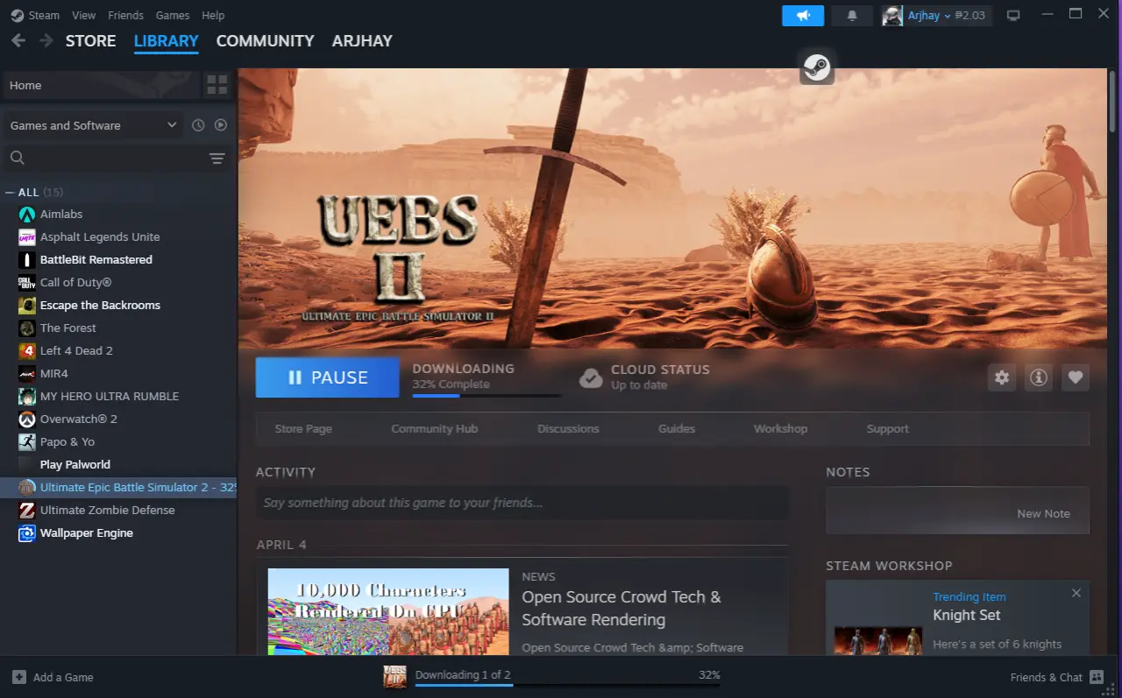Open Open Source Crowd Tech news headline
Image resolution: width=1122 pixels, height=698 pixels.
coord(621,608)
